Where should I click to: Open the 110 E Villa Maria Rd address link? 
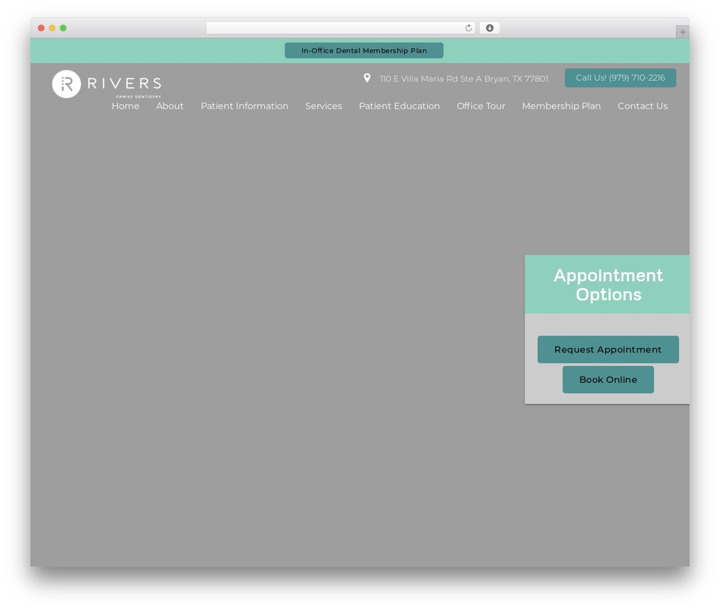pos(464,79)
